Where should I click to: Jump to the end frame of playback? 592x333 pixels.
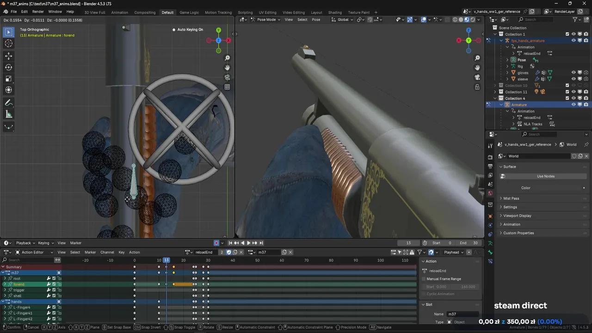pyautogui.click(x=261, y=243)
